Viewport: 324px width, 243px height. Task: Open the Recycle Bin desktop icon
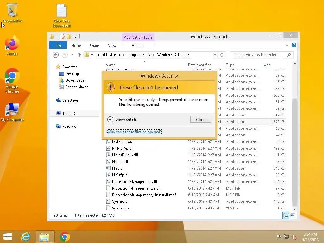click(x=12, y=13)
